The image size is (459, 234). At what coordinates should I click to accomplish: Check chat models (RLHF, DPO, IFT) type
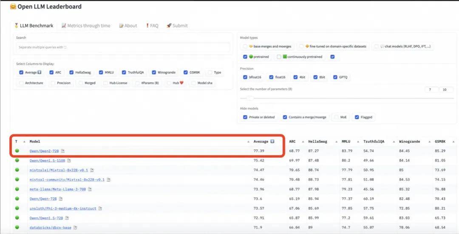pyautogui.click(x=377, y=46)
